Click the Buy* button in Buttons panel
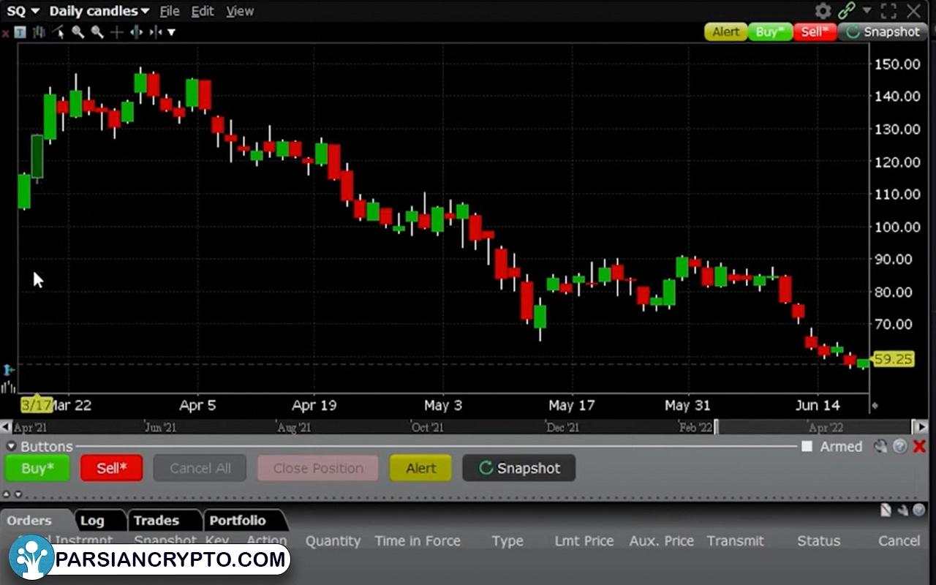The image size is (936, 585). click(37, 468)
